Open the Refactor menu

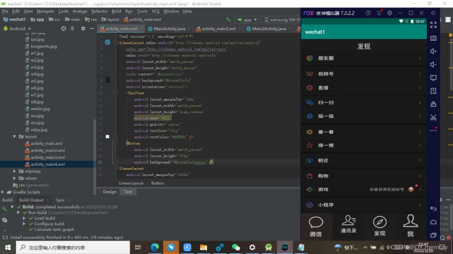(x=100, y=11)
